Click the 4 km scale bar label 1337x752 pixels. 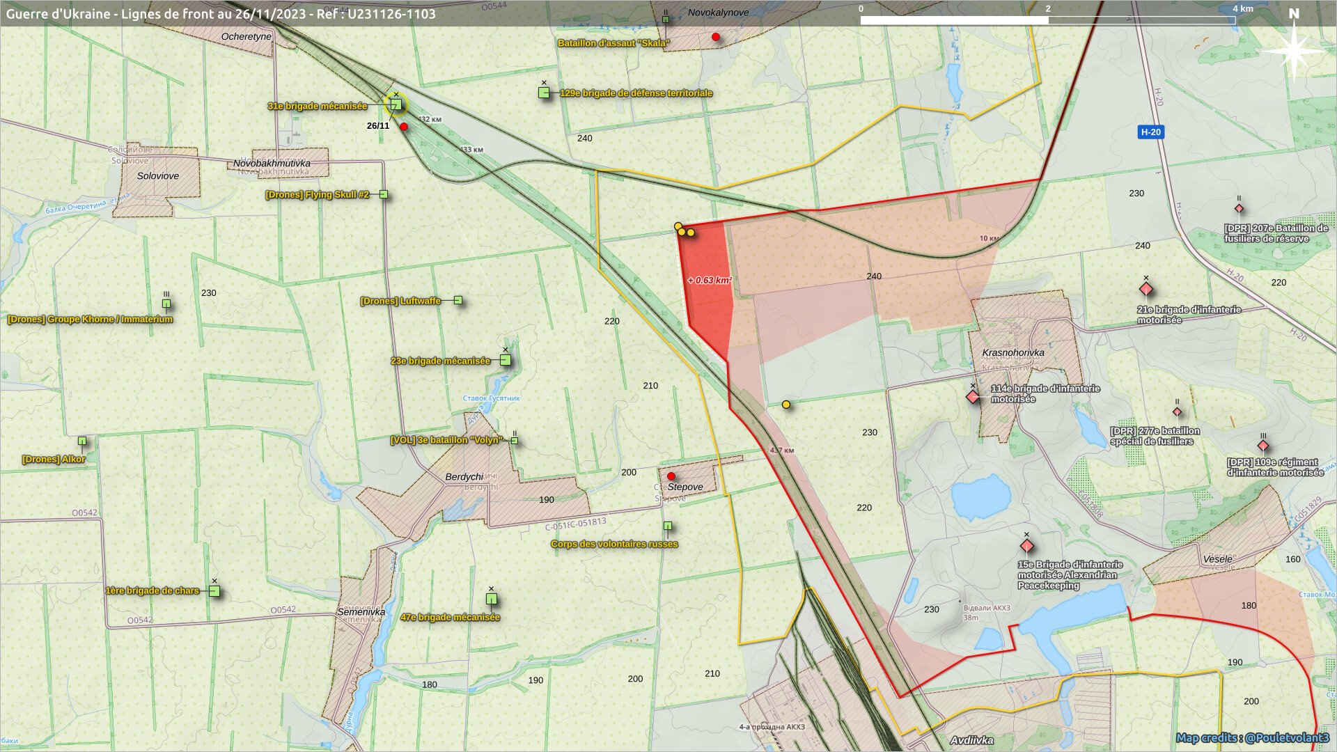pyautogui.click(x=1243, y=8)
